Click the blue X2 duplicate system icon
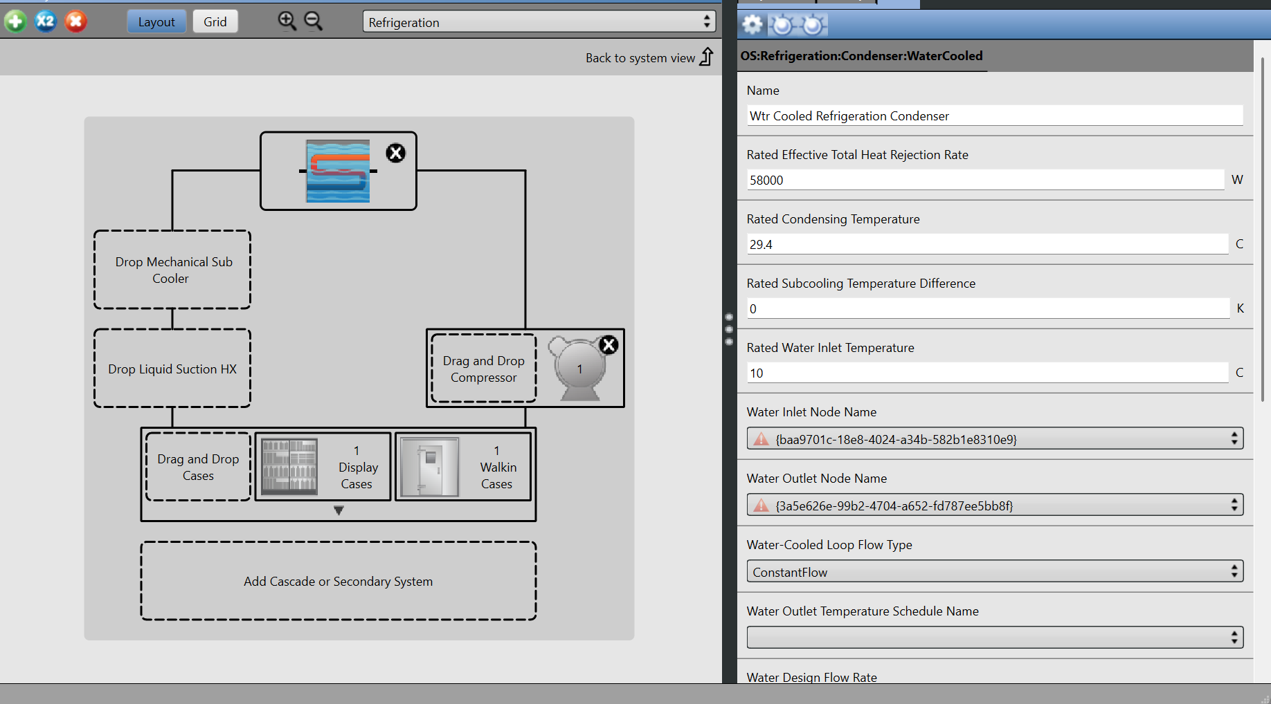1271x704 pixels. (46, 21)
